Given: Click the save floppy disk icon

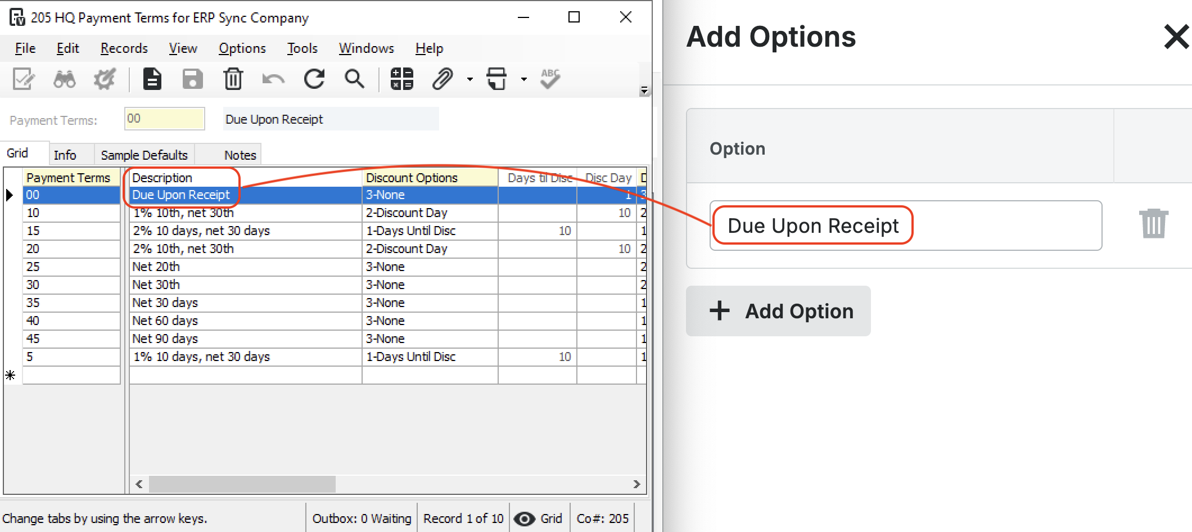Looking at the screenshot, I should pyautogui.click(x=192, y=79).
